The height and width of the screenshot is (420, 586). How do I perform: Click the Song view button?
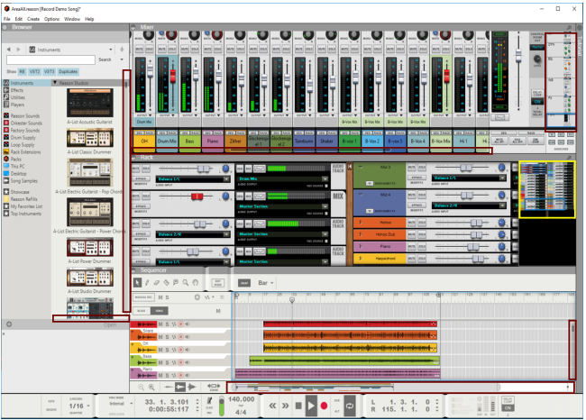160,311
